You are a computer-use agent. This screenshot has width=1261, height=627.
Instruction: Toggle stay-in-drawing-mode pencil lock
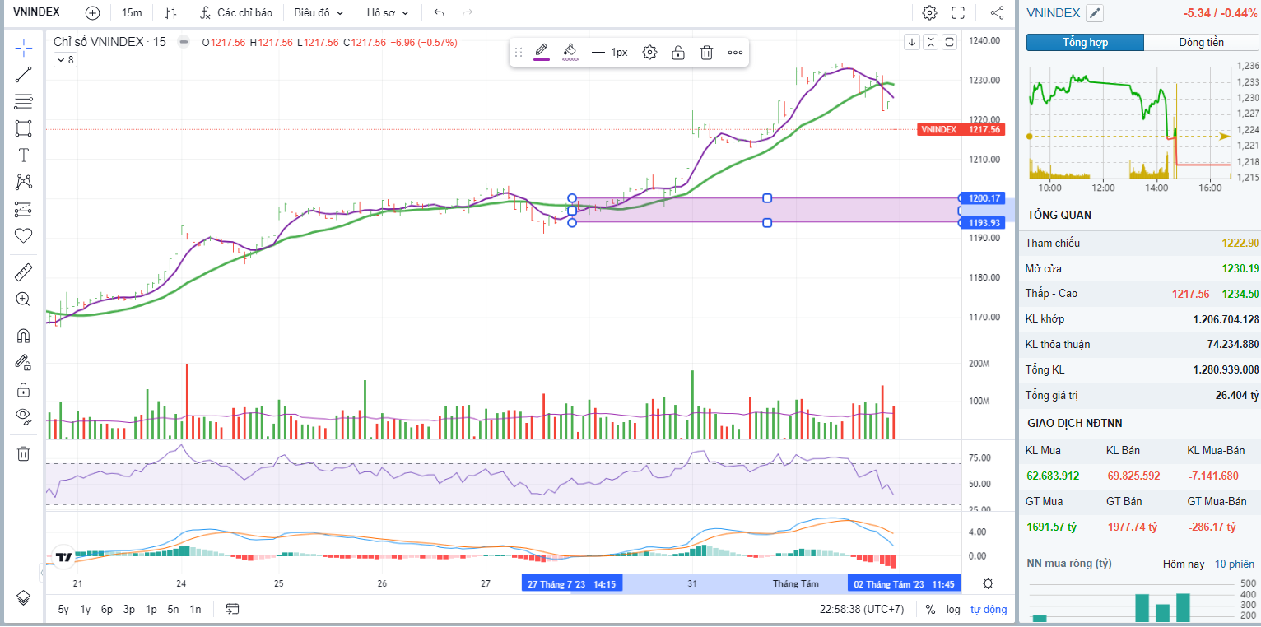[24, 362]
